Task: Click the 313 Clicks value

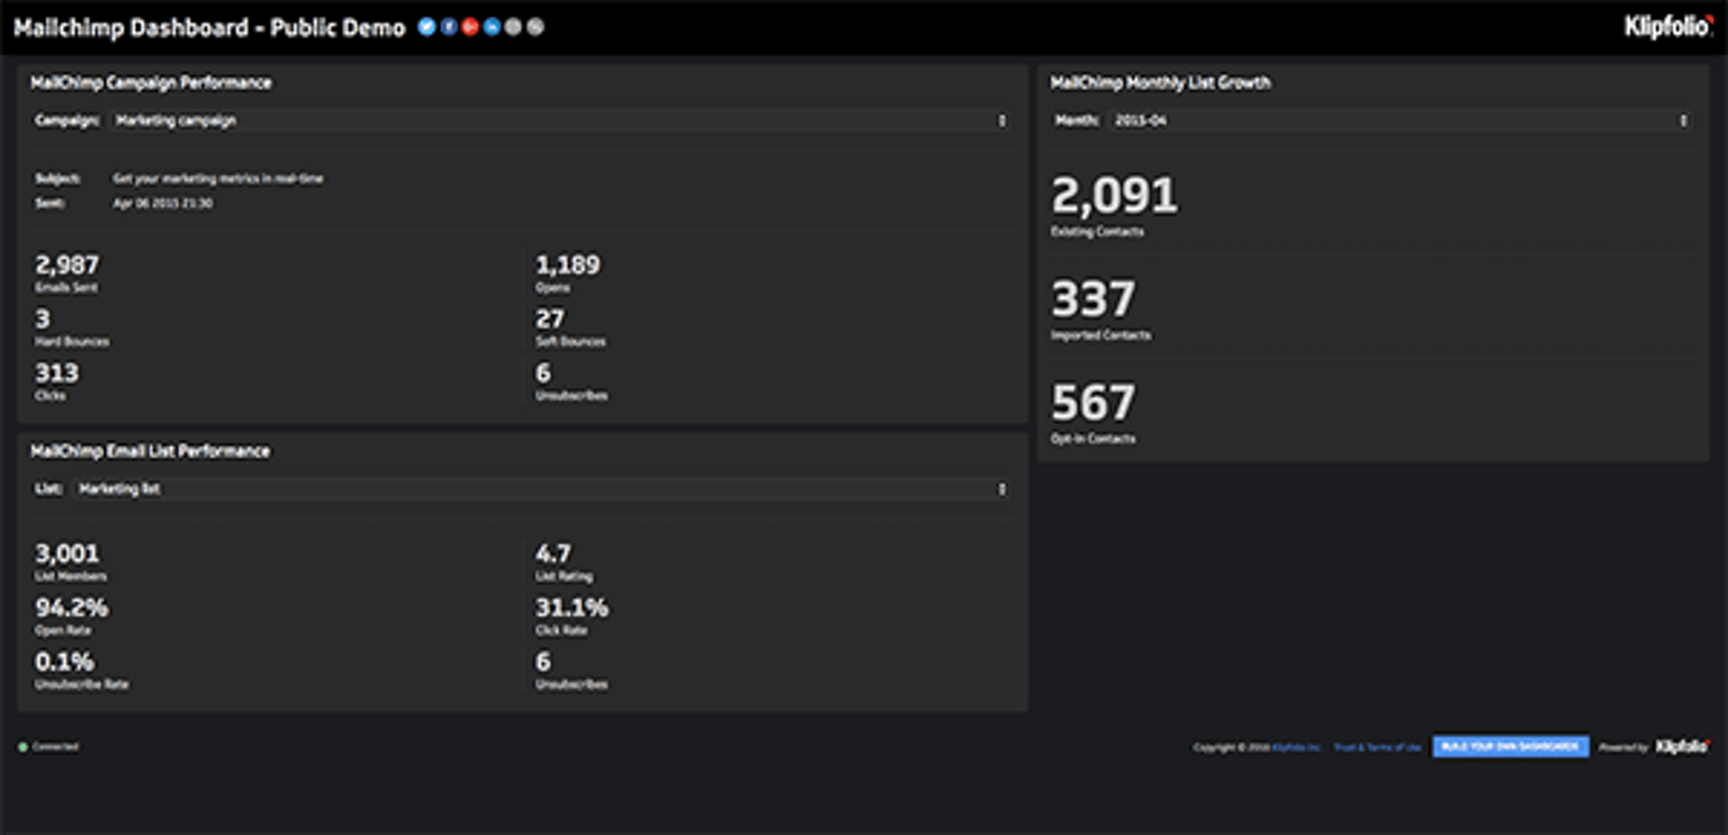Action: coord(57,373)
